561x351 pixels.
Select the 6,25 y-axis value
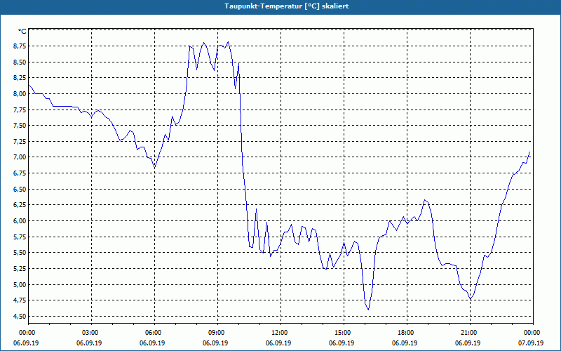(x=20, y=205)
